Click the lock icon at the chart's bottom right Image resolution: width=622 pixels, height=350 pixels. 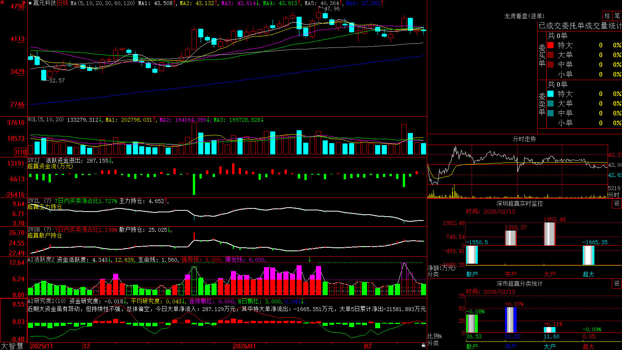pyautogui.click(x=423, y=345)
